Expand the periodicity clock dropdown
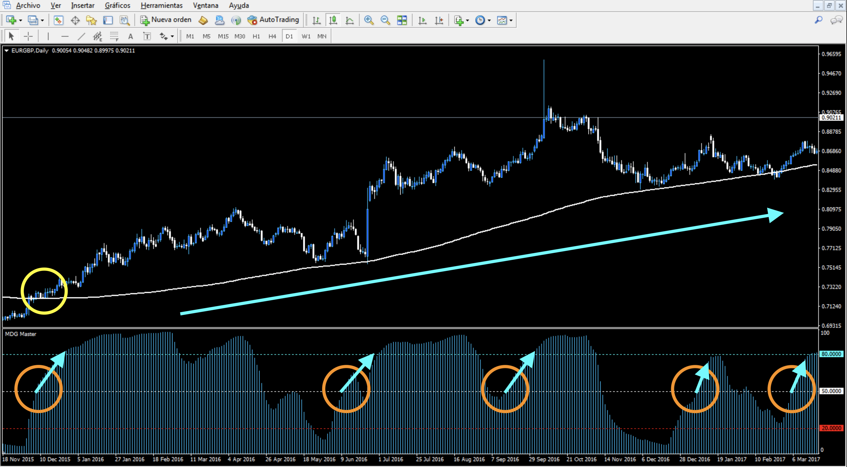The width and height of the screenshot is (847, 467). pos(489,21)
